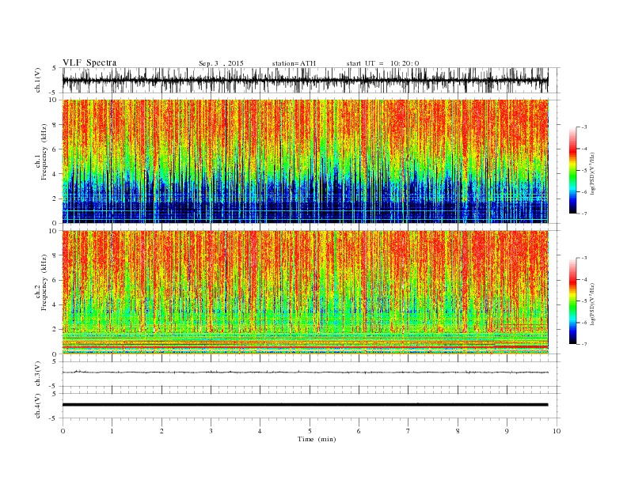Click the "4" kHz tick on ch.1 frequency axis
This screenshot has height=484, width=627.
(55, 174)
